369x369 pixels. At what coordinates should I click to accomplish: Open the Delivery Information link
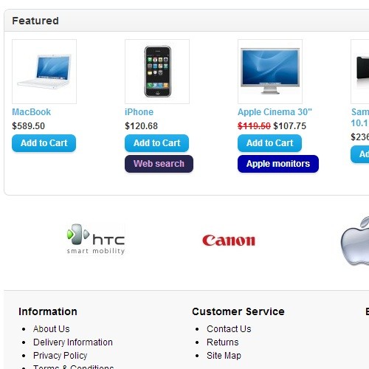[73, 342]
